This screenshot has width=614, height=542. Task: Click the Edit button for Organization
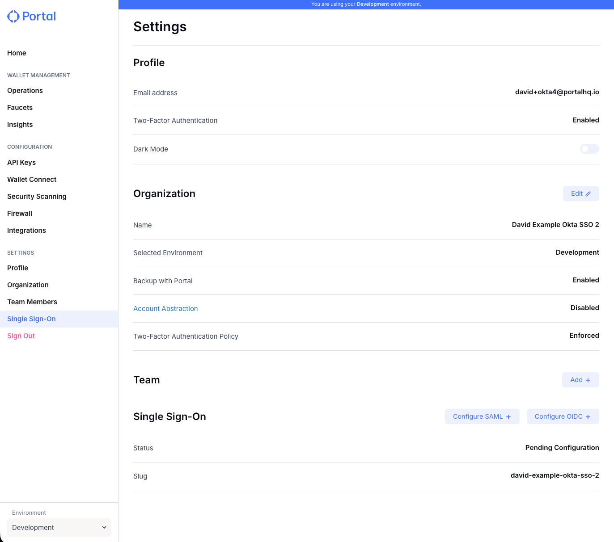[x=580, y=193]
